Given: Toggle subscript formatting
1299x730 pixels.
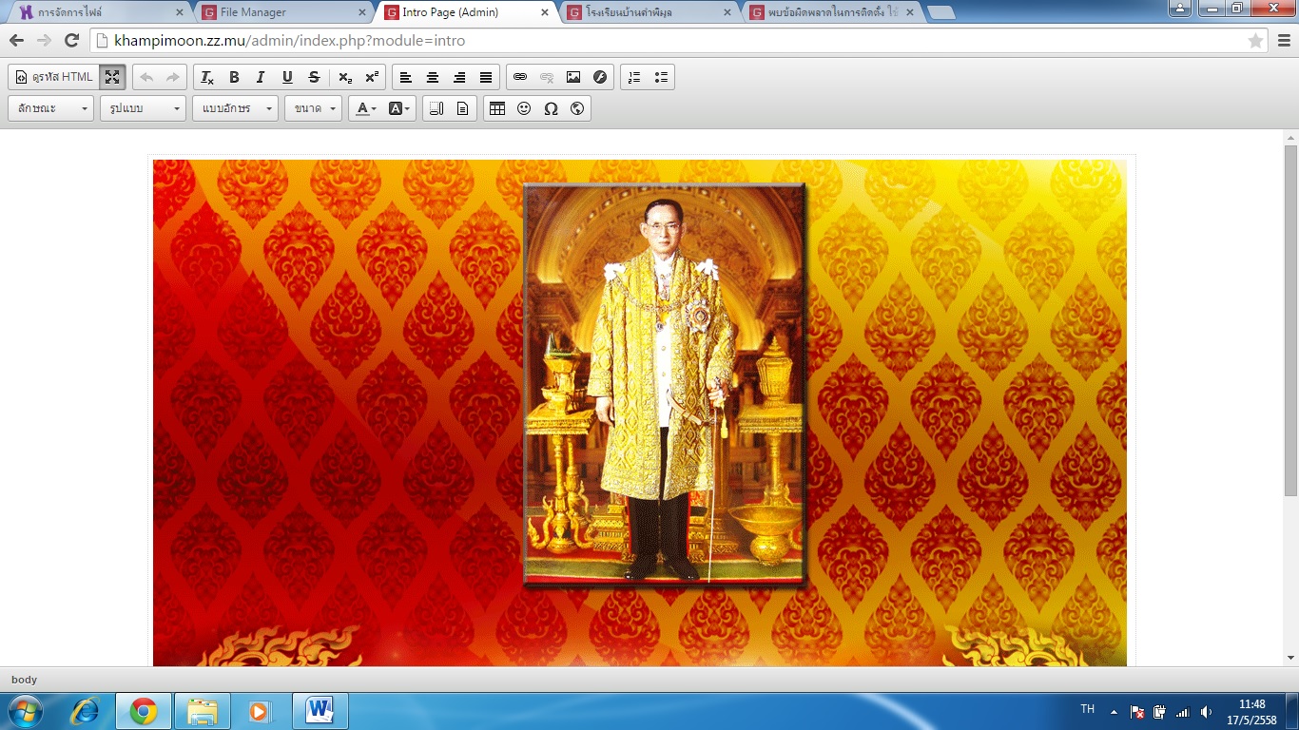Looking at the screenshot, I should click(x=345, y=77).
